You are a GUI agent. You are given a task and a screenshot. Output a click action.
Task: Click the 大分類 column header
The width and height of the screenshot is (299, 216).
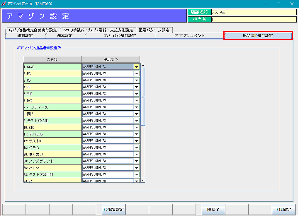pyautogui.click(x=52, y=59)
